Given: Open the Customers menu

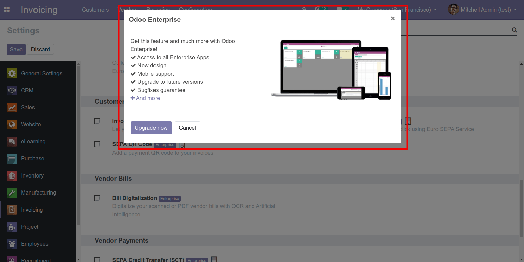Looking at the screenshot, I should click(x=95, y=10).
